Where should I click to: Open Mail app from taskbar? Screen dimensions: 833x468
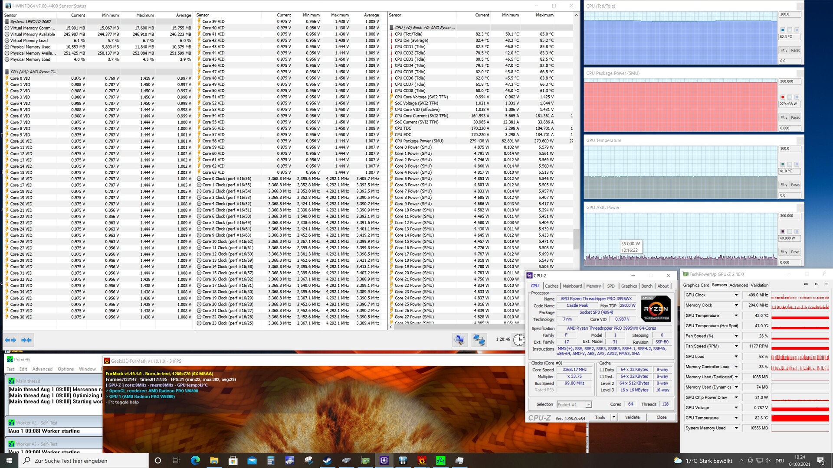coord(252,460)
